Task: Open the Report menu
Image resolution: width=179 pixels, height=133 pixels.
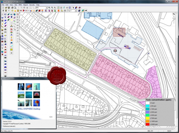Action: pos(26,5)
